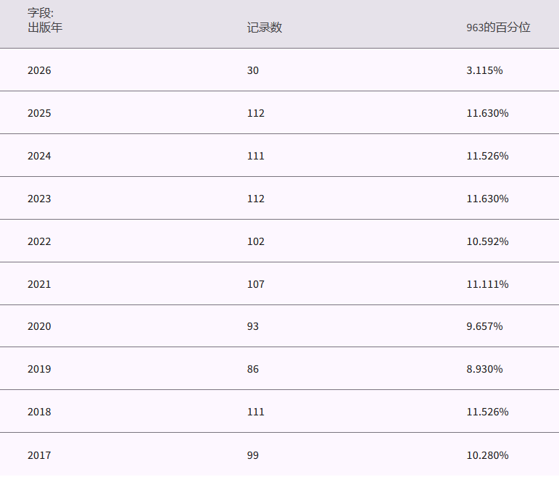Click the 11.111% percentage value
The height and width of the screenshot is (477, 559).
pyautogui.click(x=487, y=284)
